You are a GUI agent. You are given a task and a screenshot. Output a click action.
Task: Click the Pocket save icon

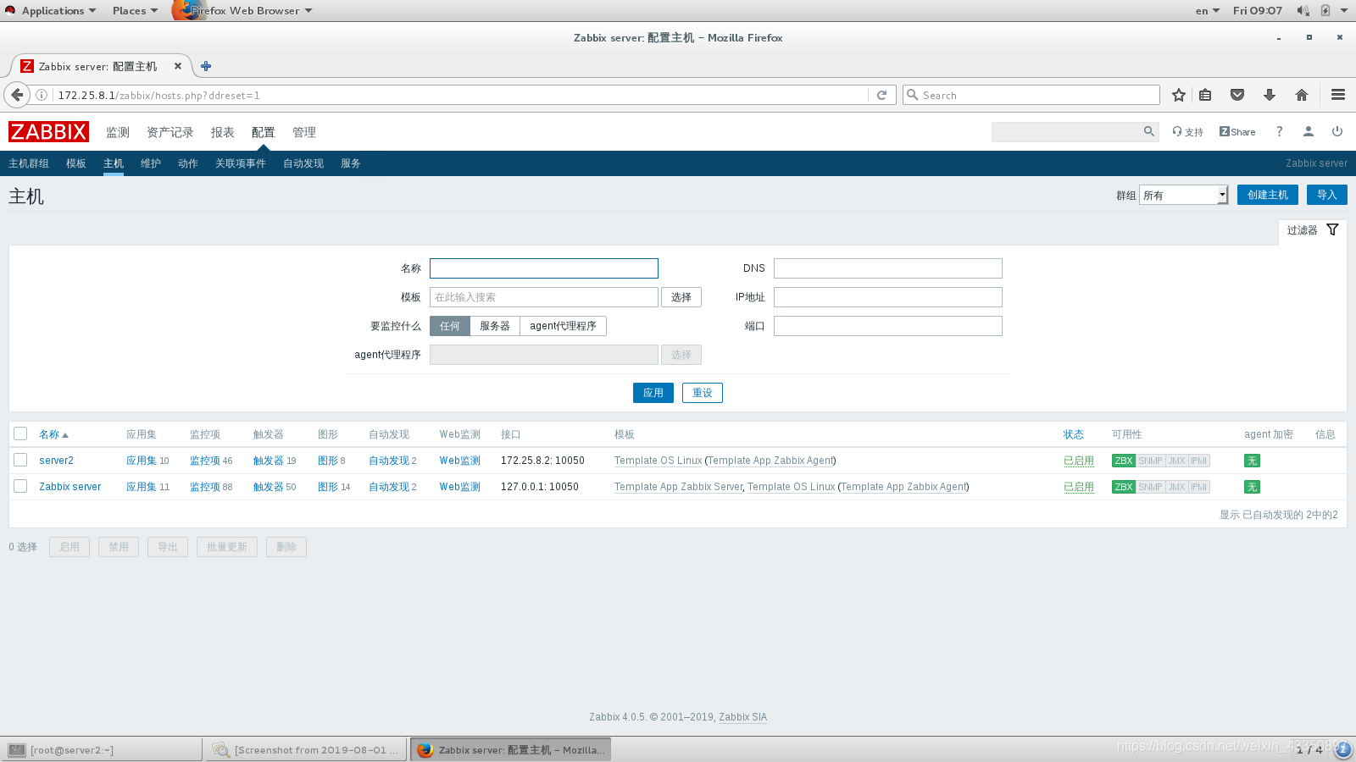point(1237,95)
